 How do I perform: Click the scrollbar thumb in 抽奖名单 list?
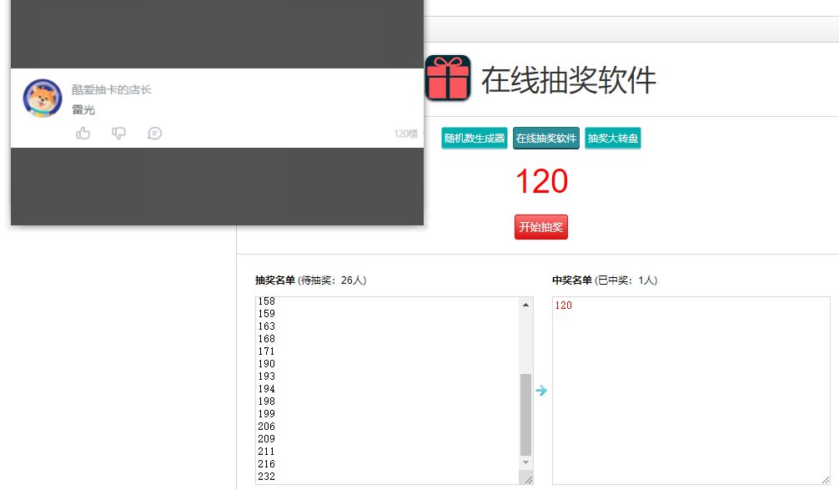[525, 415]
